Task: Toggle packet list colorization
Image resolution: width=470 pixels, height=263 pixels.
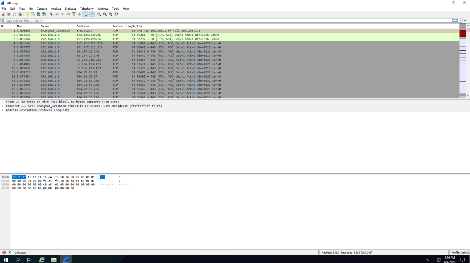Action: coord(92,14)
